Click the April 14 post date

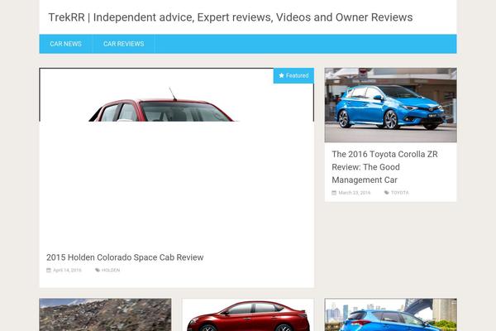[x=67, y=271]
